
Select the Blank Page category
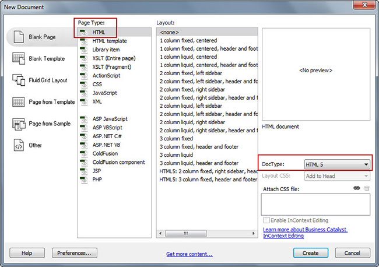tap(42, 37)
